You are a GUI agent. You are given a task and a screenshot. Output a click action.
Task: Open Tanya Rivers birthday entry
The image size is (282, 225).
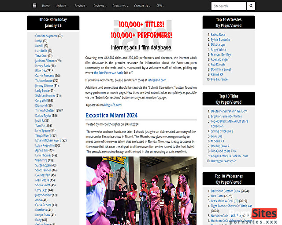coord(43,135)
